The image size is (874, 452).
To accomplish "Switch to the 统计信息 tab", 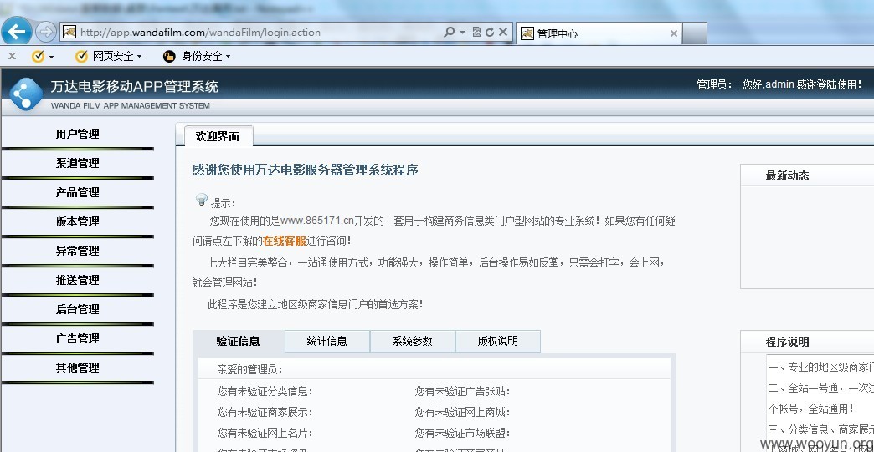I will pos(327,342).
